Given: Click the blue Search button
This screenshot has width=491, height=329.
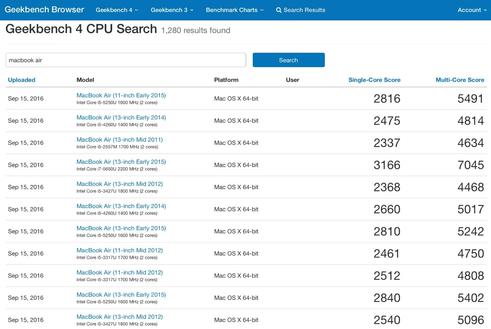Looking at the screenshot, I should pos(288,60).
